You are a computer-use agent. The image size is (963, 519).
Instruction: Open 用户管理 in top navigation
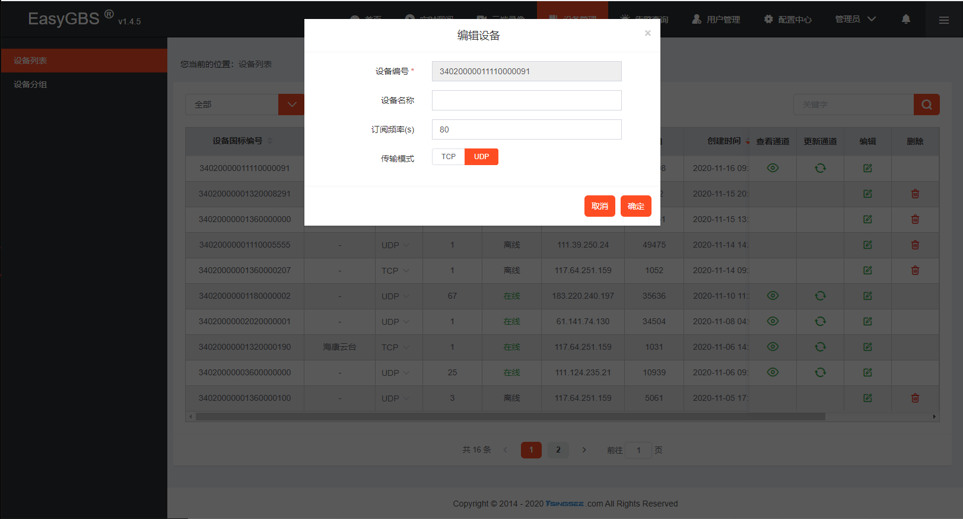pyautogui.click(x=716, y=19)
